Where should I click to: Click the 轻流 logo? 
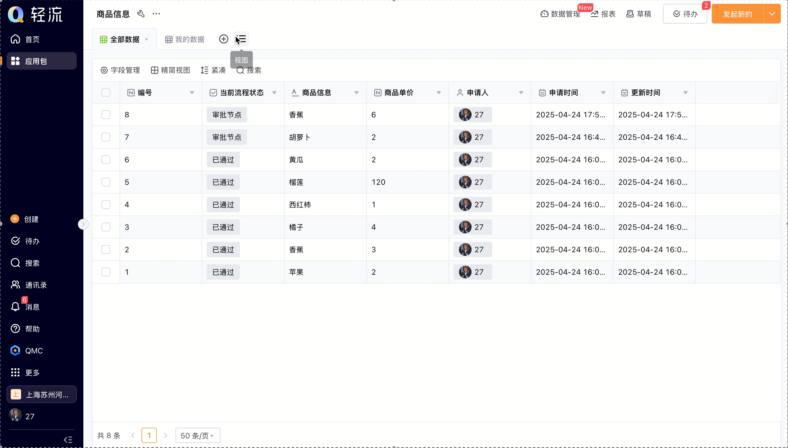coord(35,14)
